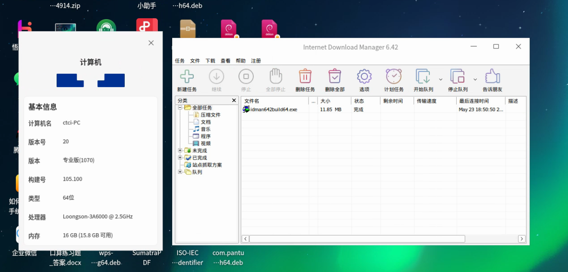Image resolution: width=568 pixels, height=272 pixels.
Task: Open the second pink debian package icon
Action: pos(270,29)
